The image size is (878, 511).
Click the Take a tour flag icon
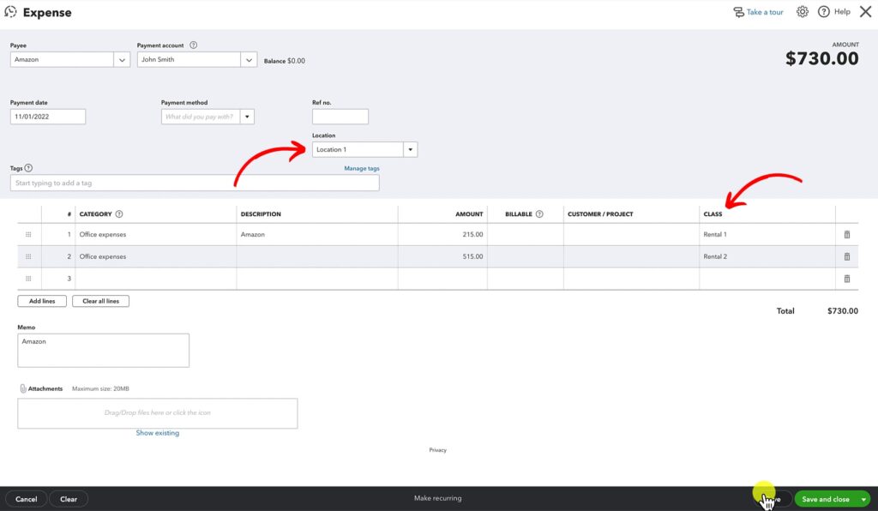tap(737, 11)
